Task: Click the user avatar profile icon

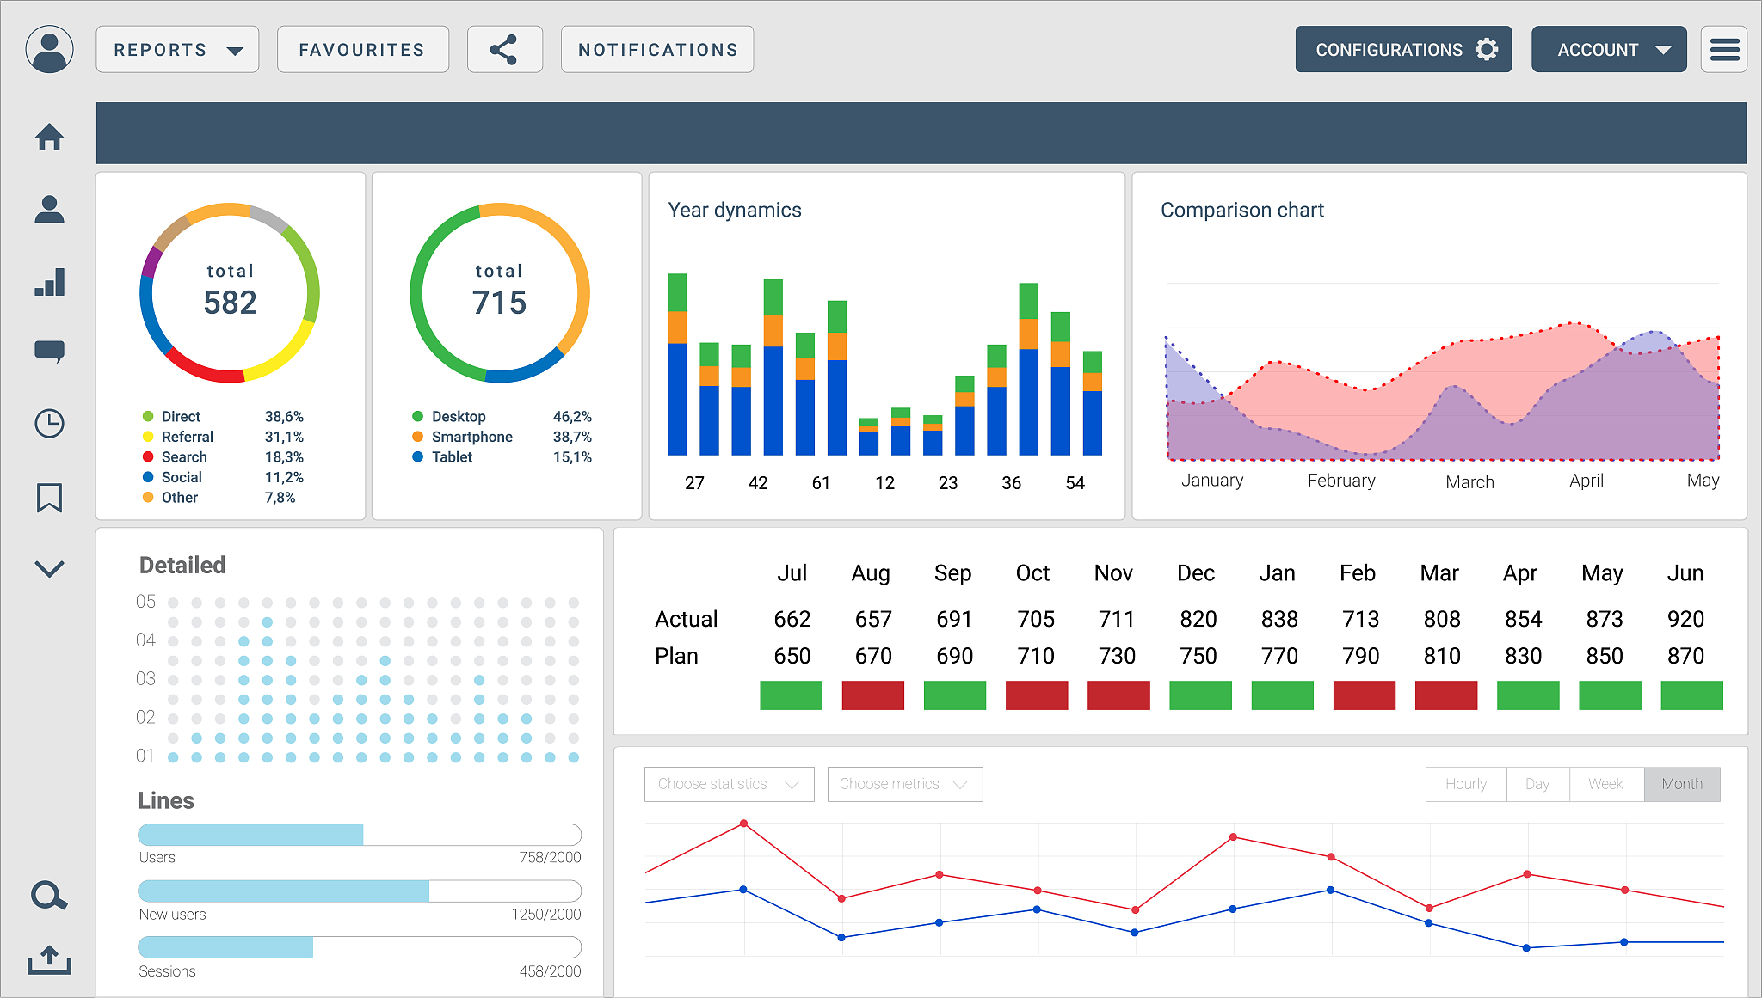Action: [49, 49]
